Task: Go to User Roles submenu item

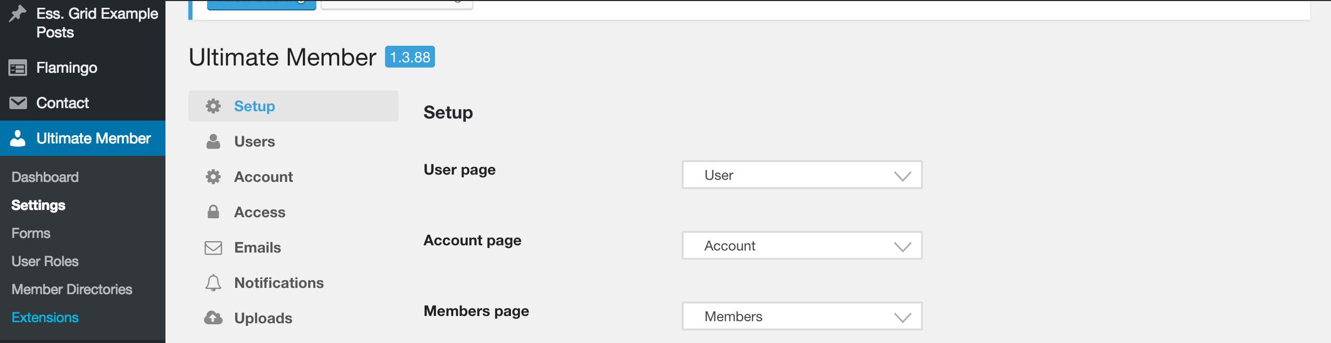Action: (45, 261)
